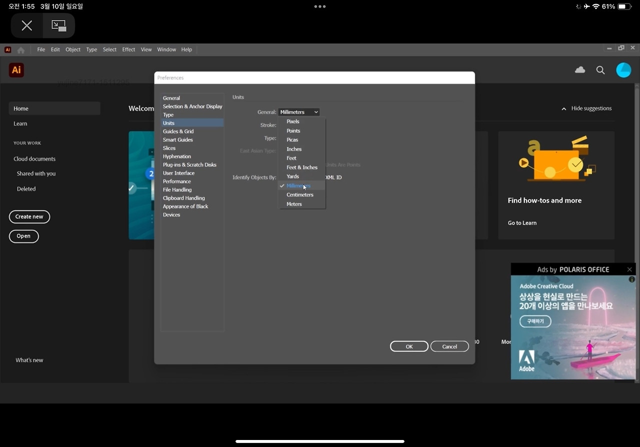Open the Select menu
This screenshot has height=447, width=640.
109,49
